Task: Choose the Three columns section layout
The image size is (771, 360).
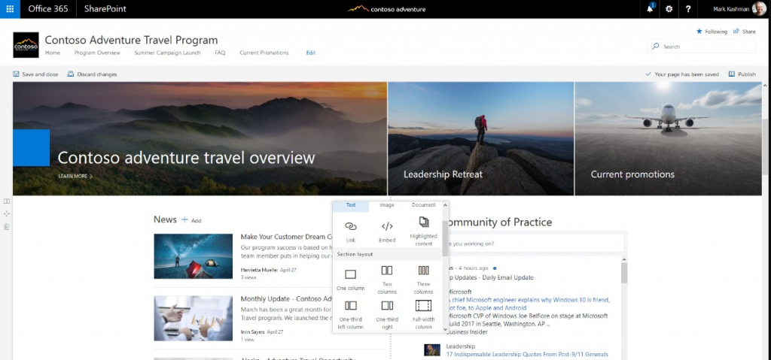Action: tap(423, 279)
